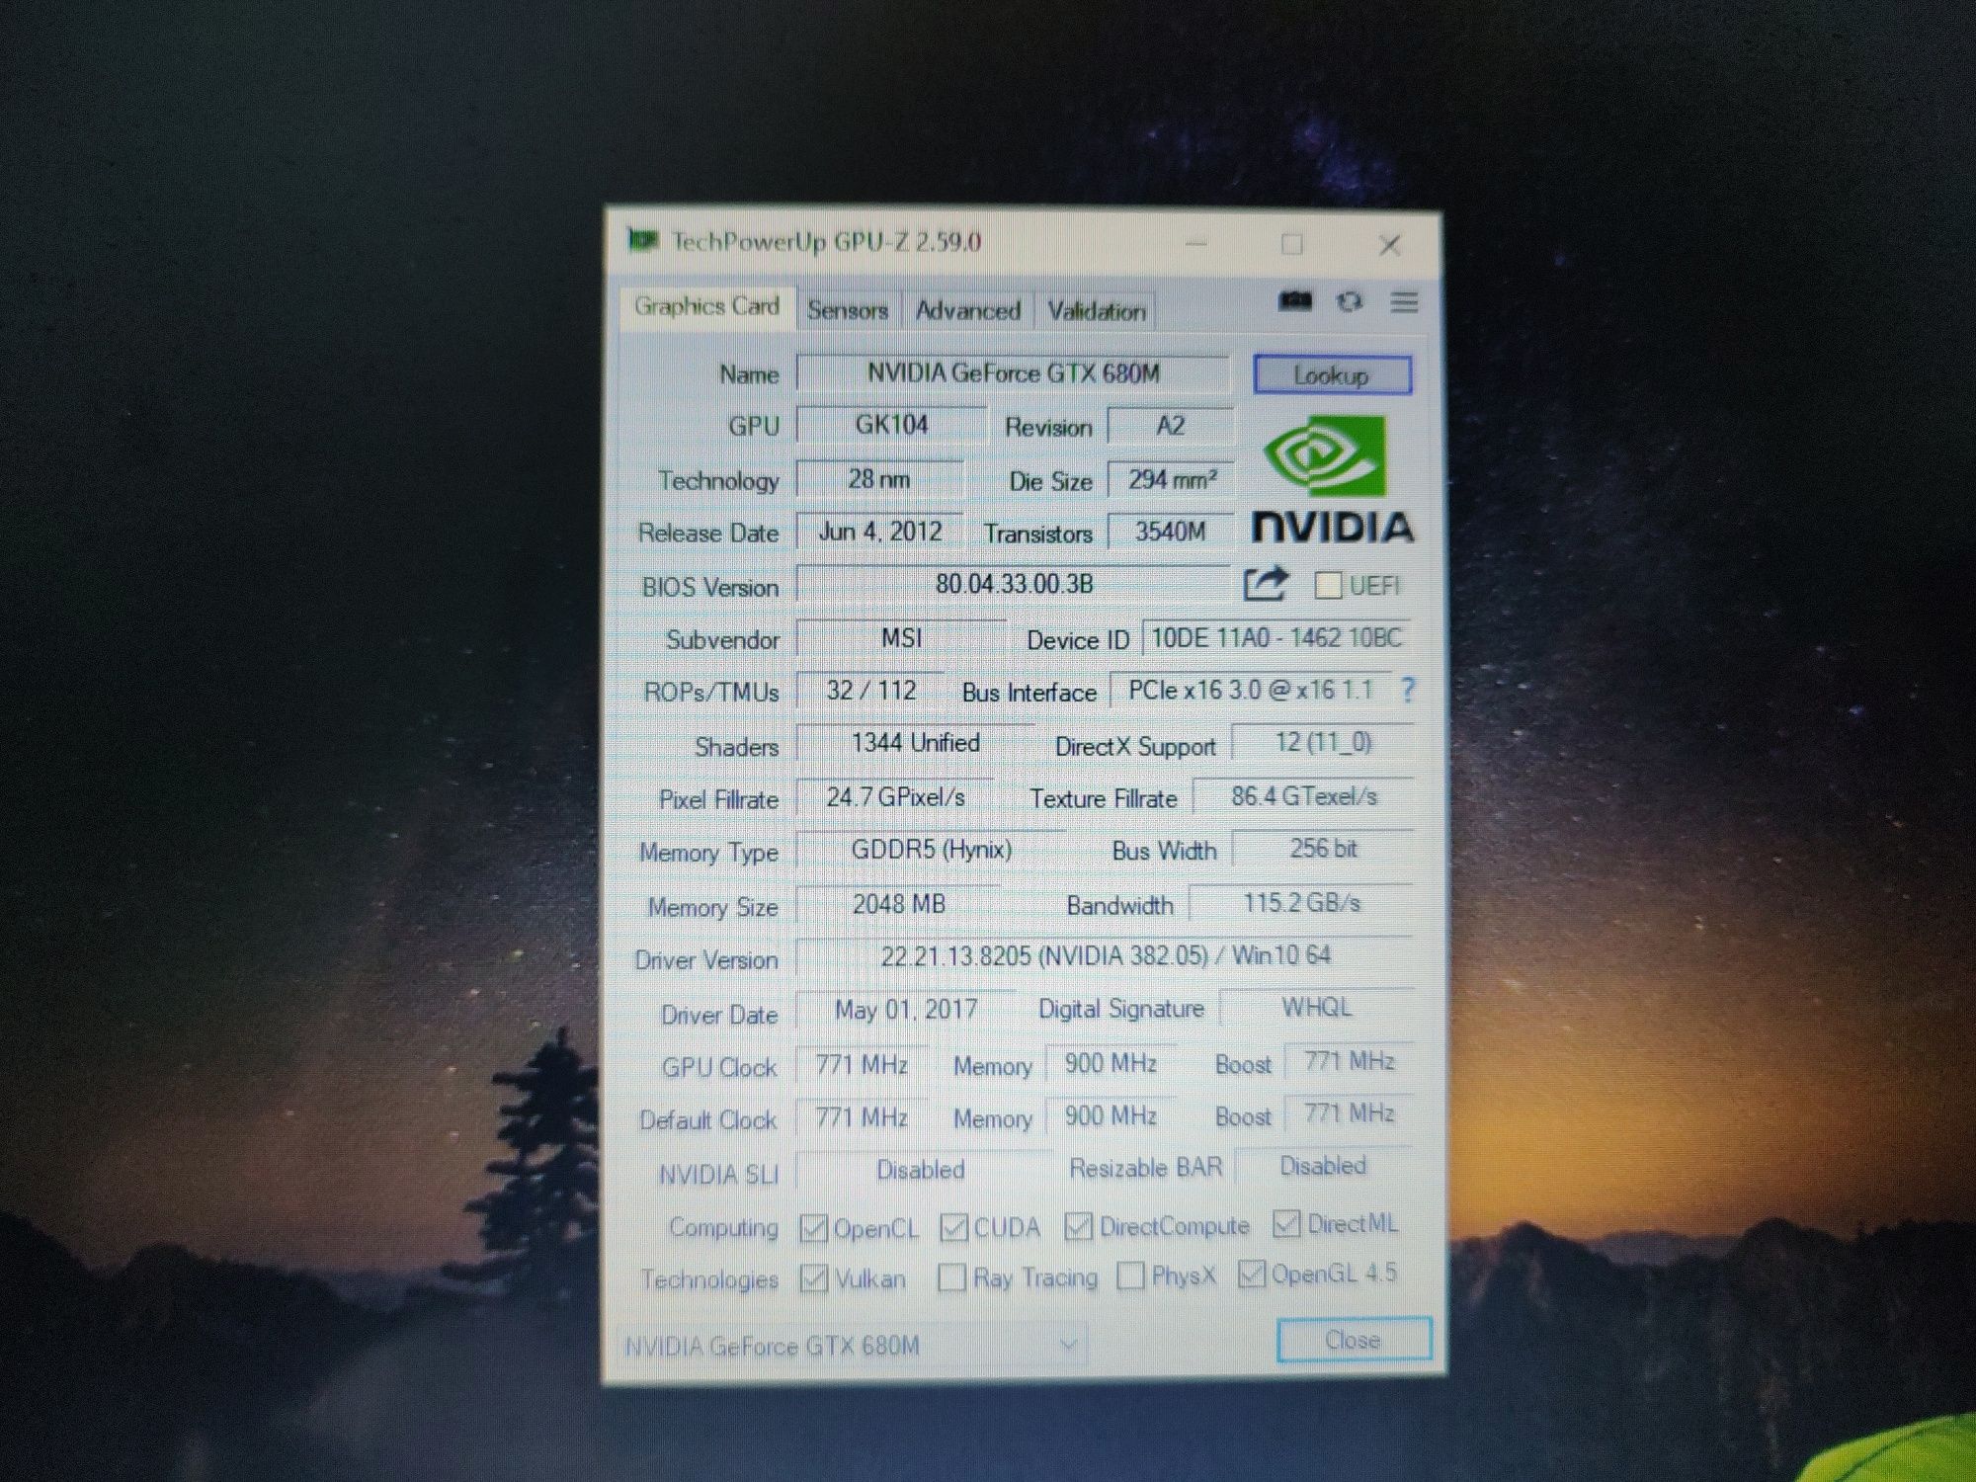This screenshot has height=1482, width=1976.
Task: Click the Bus Width value 256 bit
Action: click(1323, 849)
